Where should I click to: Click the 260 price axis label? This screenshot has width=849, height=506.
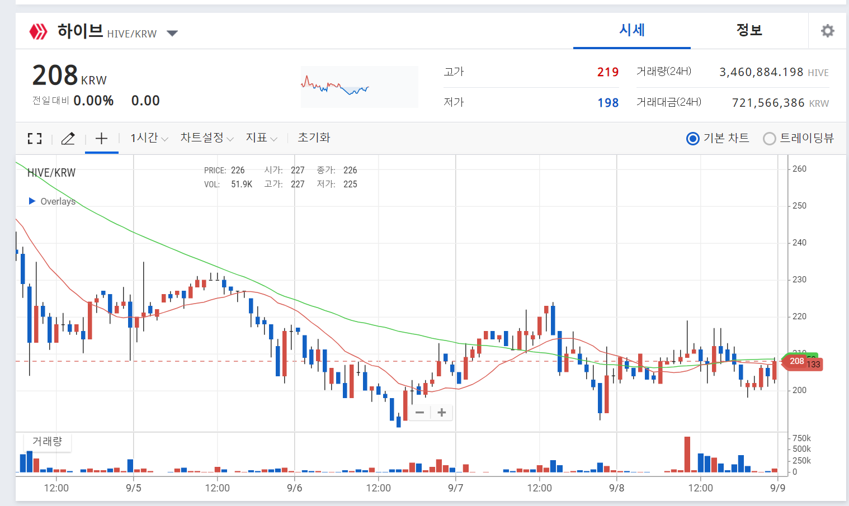[x=800, y=169]
